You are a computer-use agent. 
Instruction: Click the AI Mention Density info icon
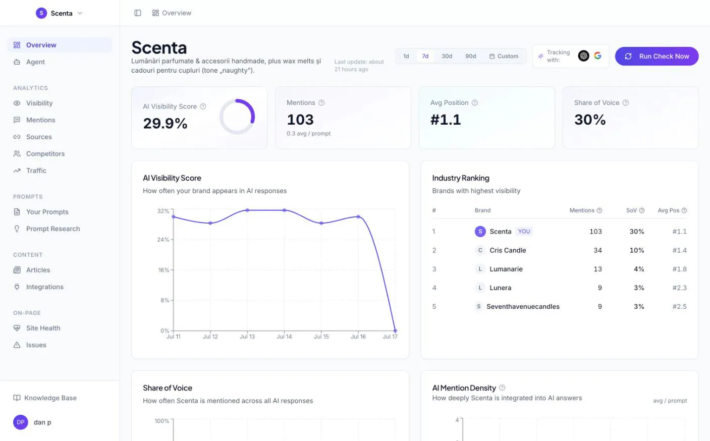(x=502, y=388)
